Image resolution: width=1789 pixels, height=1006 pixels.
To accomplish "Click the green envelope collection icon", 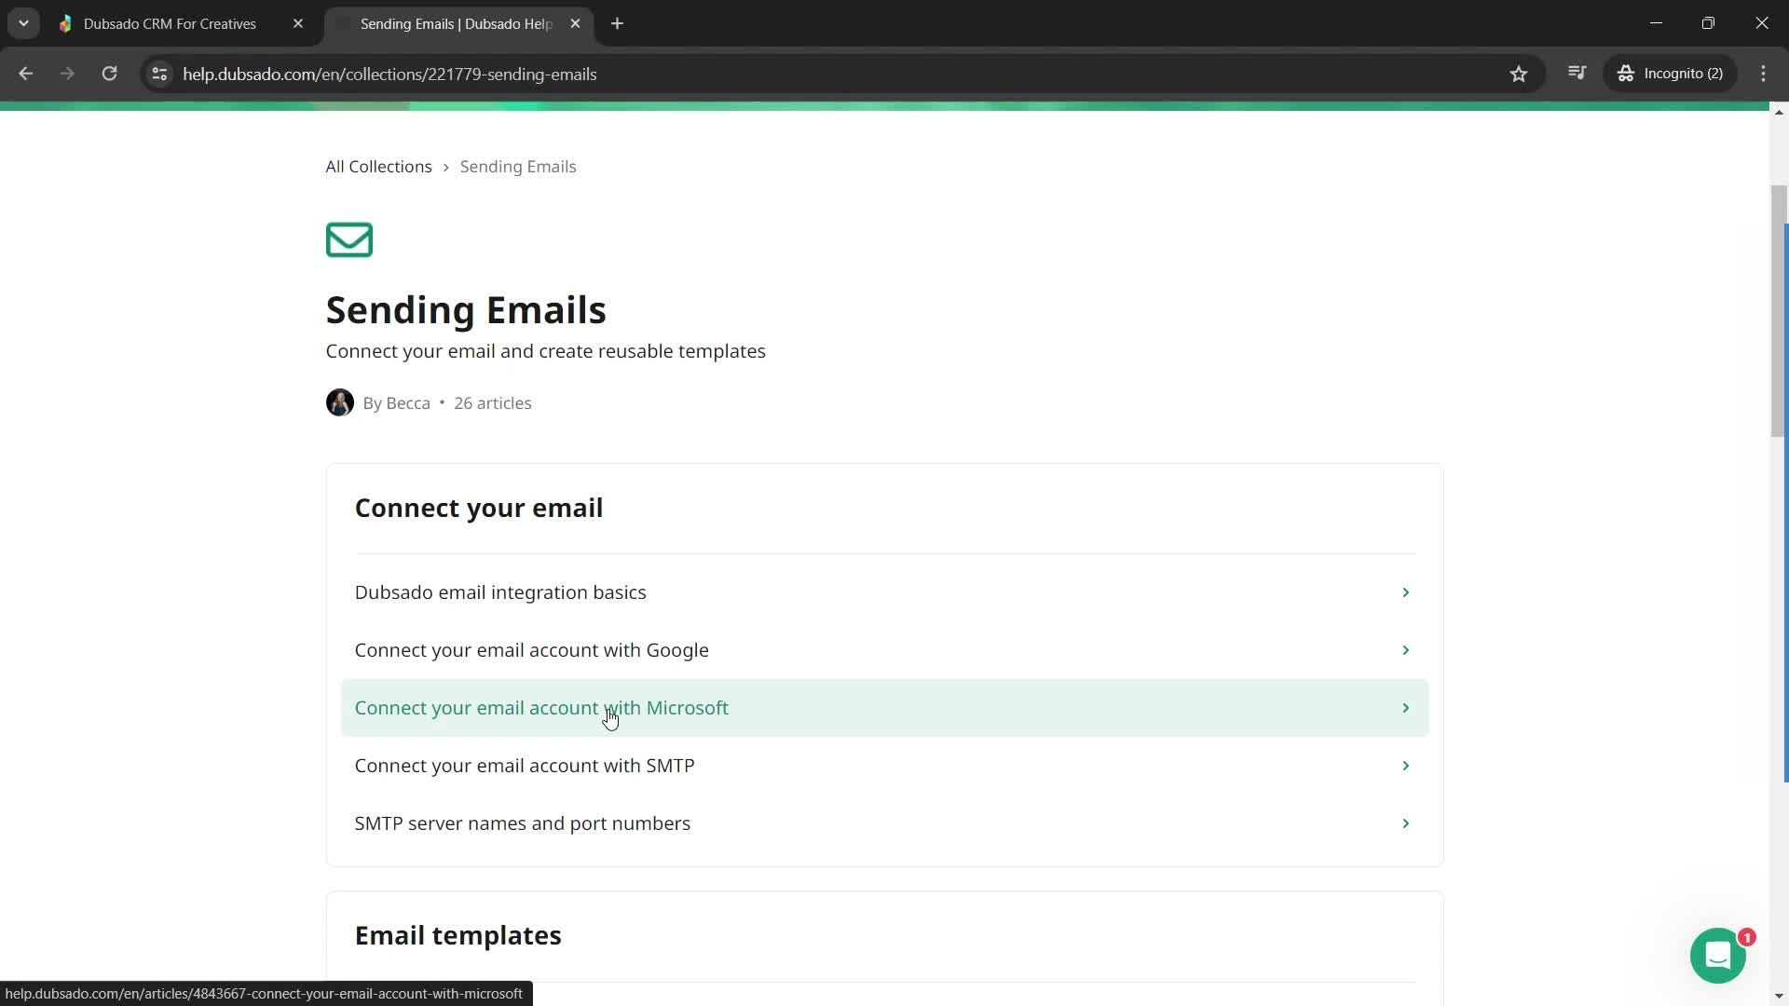I will 349,239.
